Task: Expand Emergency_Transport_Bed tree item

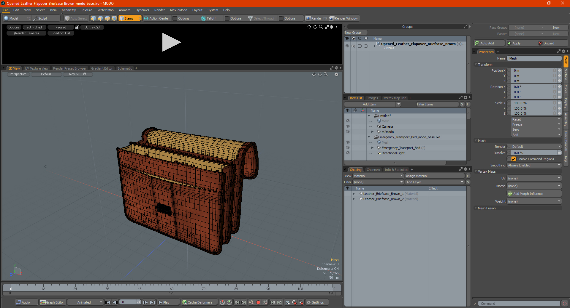Action: pyautogui.click(x=372, y=148)
